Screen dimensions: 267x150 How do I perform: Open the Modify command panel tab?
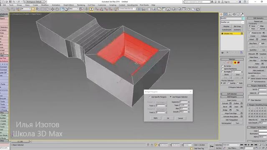tap(225, 15)
